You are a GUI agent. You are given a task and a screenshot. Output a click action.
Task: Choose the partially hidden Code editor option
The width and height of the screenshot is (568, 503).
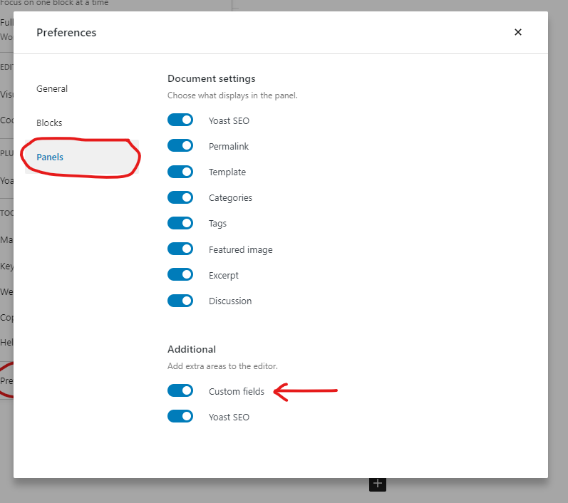pyautogui.click(x=6, y=120)
